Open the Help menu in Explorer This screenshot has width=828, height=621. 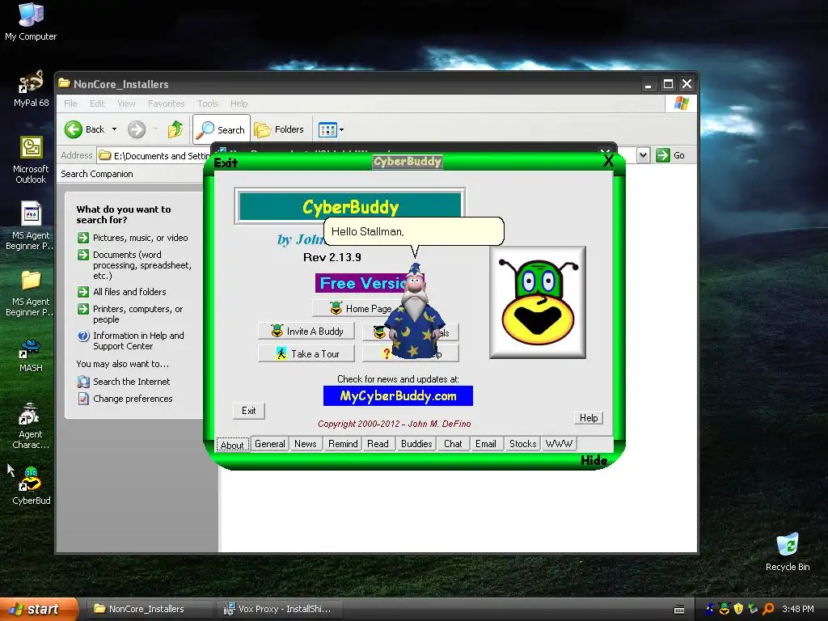pos(239,103)
